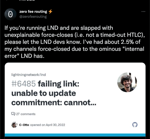150x139 pixels.
Task: Click the Thread header at top
Action: click(27, 0)
